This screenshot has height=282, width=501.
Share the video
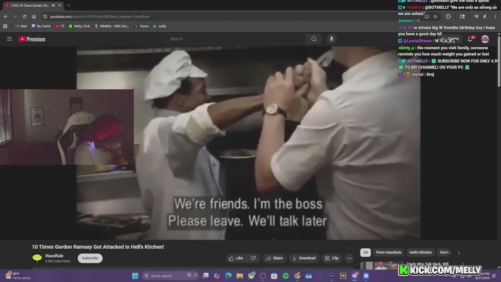pos(274,258)
